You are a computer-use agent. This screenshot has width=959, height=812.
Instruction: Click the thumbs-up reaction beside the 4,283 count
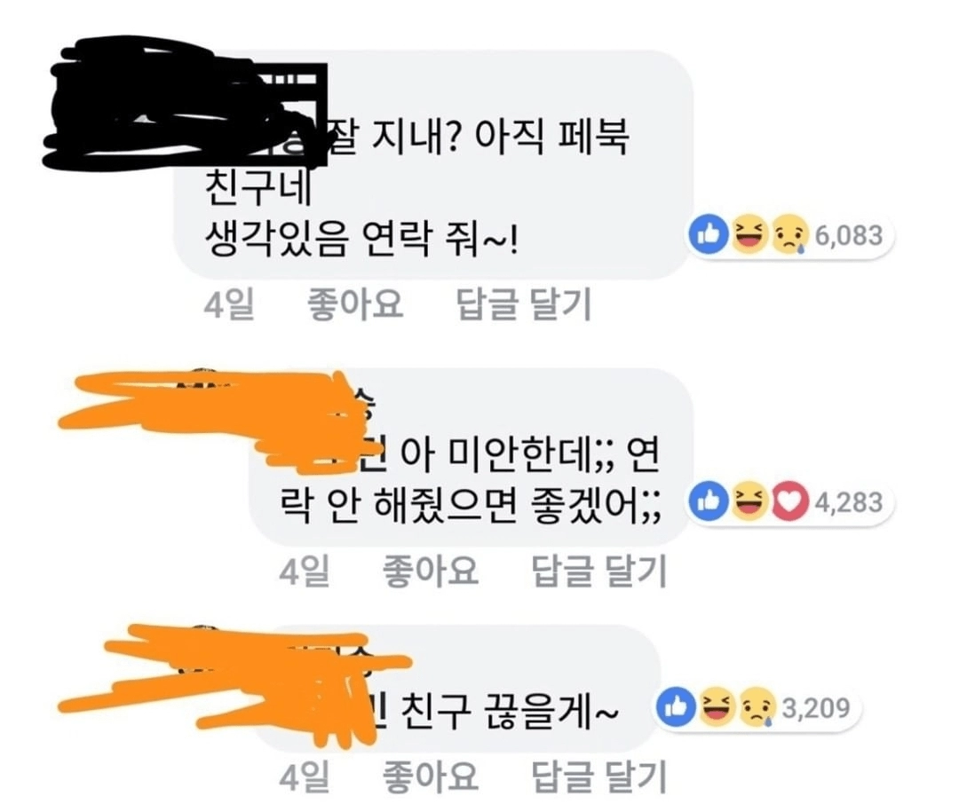(709, 501)
